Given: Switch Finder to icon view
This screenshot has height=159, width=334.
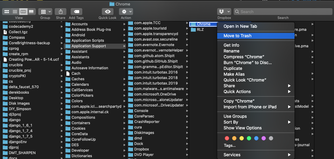Looking at the screenshot, I should pyautogui.click(x=7, y=12).
